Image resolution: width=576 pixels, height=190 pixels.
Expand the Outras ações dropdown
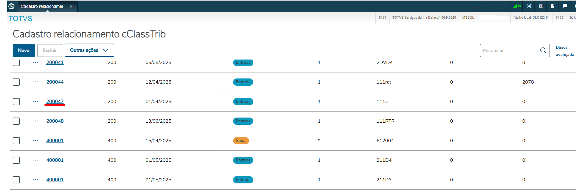[89, 50]
